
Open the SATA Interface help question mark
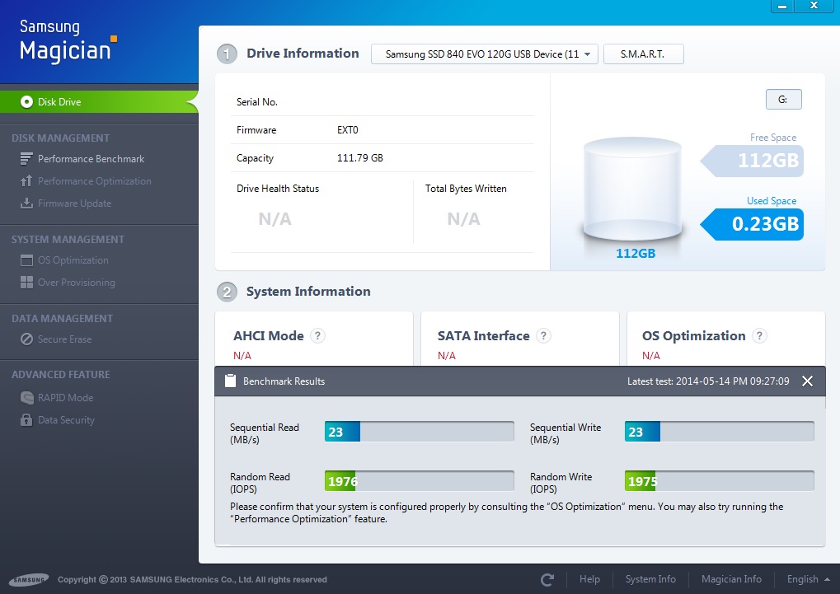tap(544, 336)
